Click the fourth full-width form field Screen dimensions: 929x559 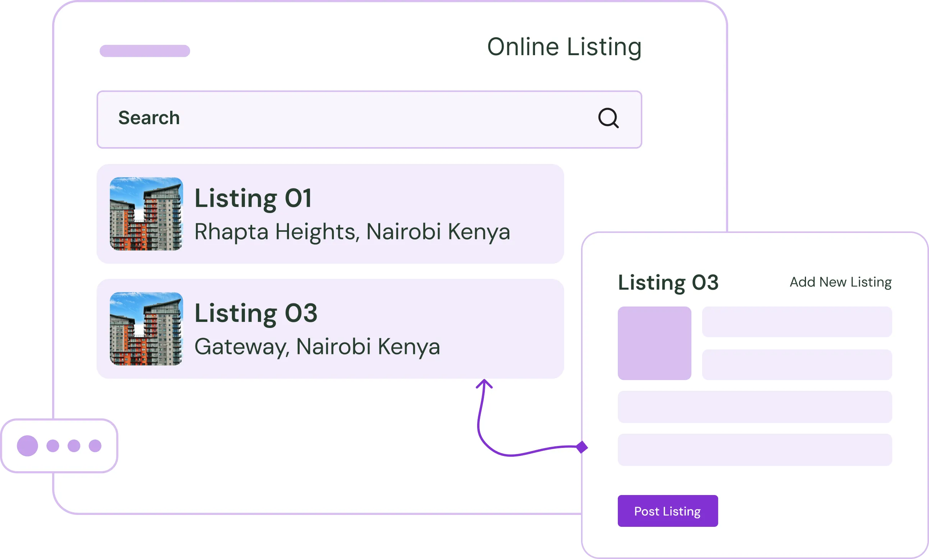click(755, 449)
